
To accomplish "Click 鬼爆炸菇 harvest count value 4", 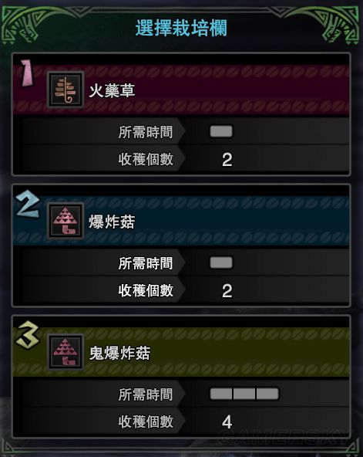I will click(x=227, y=421).
